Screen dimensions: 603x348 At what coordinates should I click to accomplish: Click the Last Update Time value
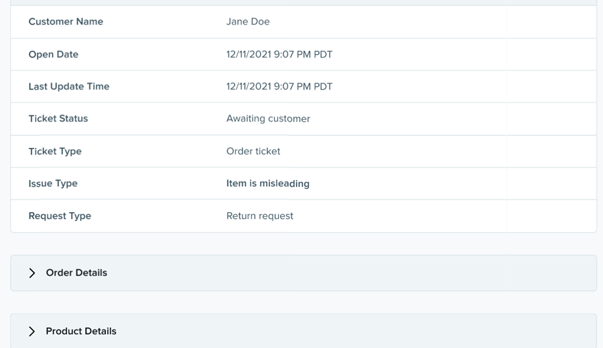point(279,86)
